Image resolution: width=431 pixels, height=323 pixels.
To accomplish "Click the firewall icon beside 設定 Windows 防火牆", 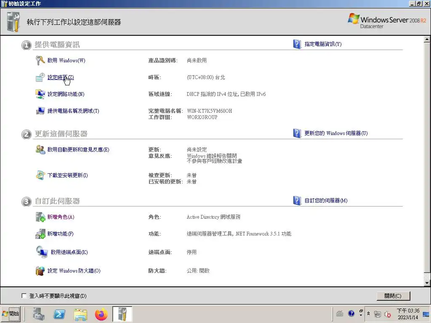I will [40, 271].
